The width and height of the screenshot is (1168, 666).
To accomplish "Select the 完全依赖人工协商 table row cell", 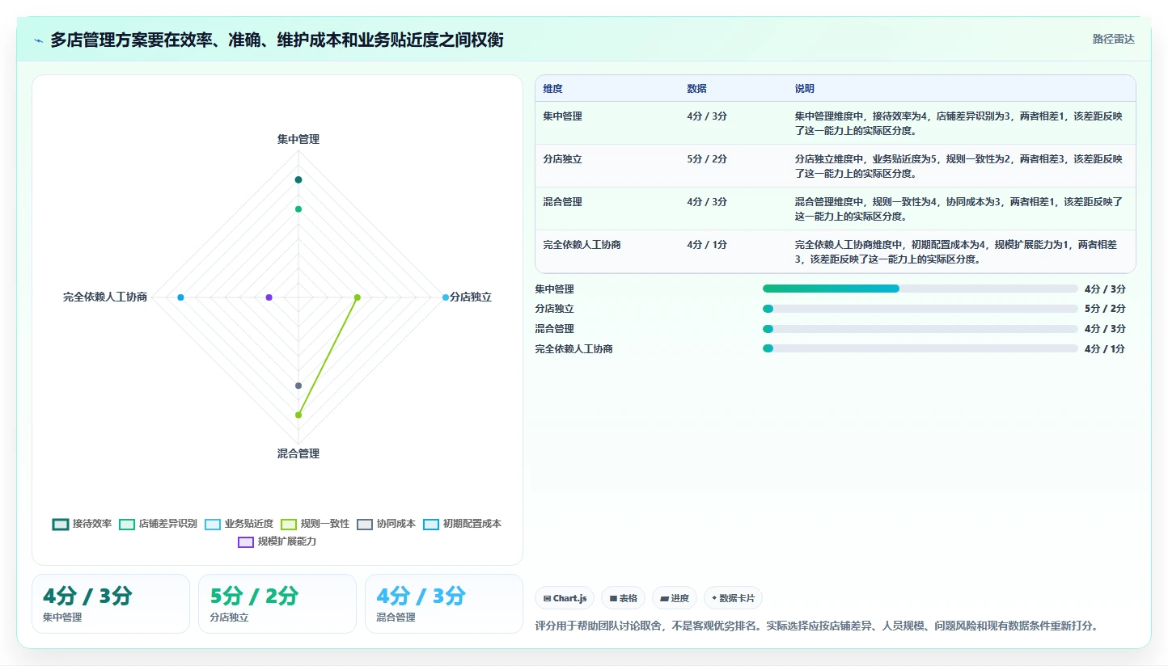I will pos(582,245).
